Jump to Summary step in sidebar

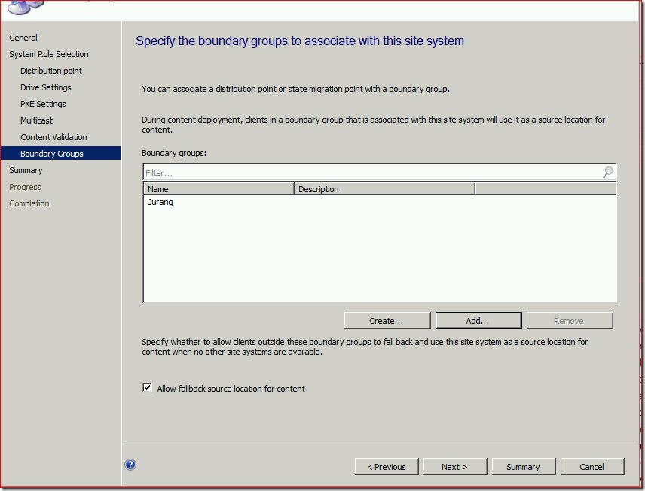click(26, 170)
